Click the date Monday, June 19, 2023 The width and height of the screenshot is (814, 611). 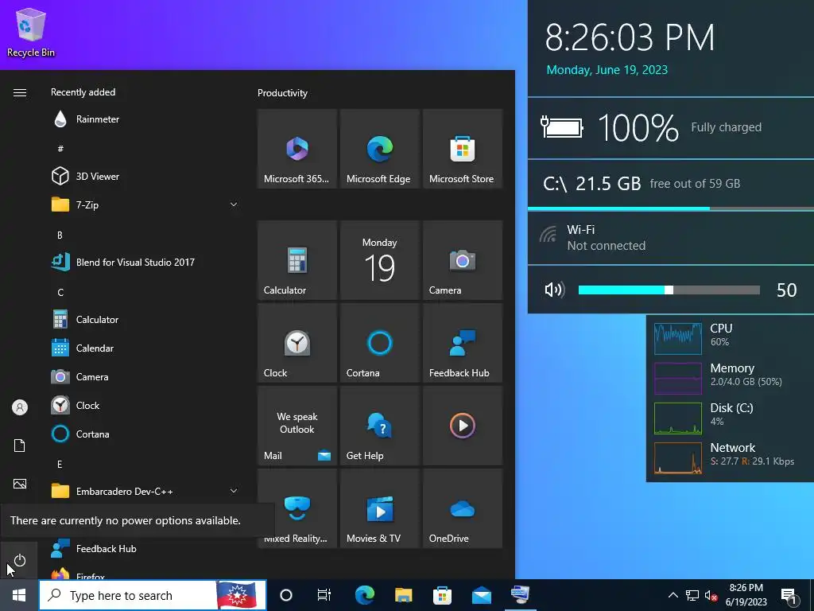click(607, 70)
